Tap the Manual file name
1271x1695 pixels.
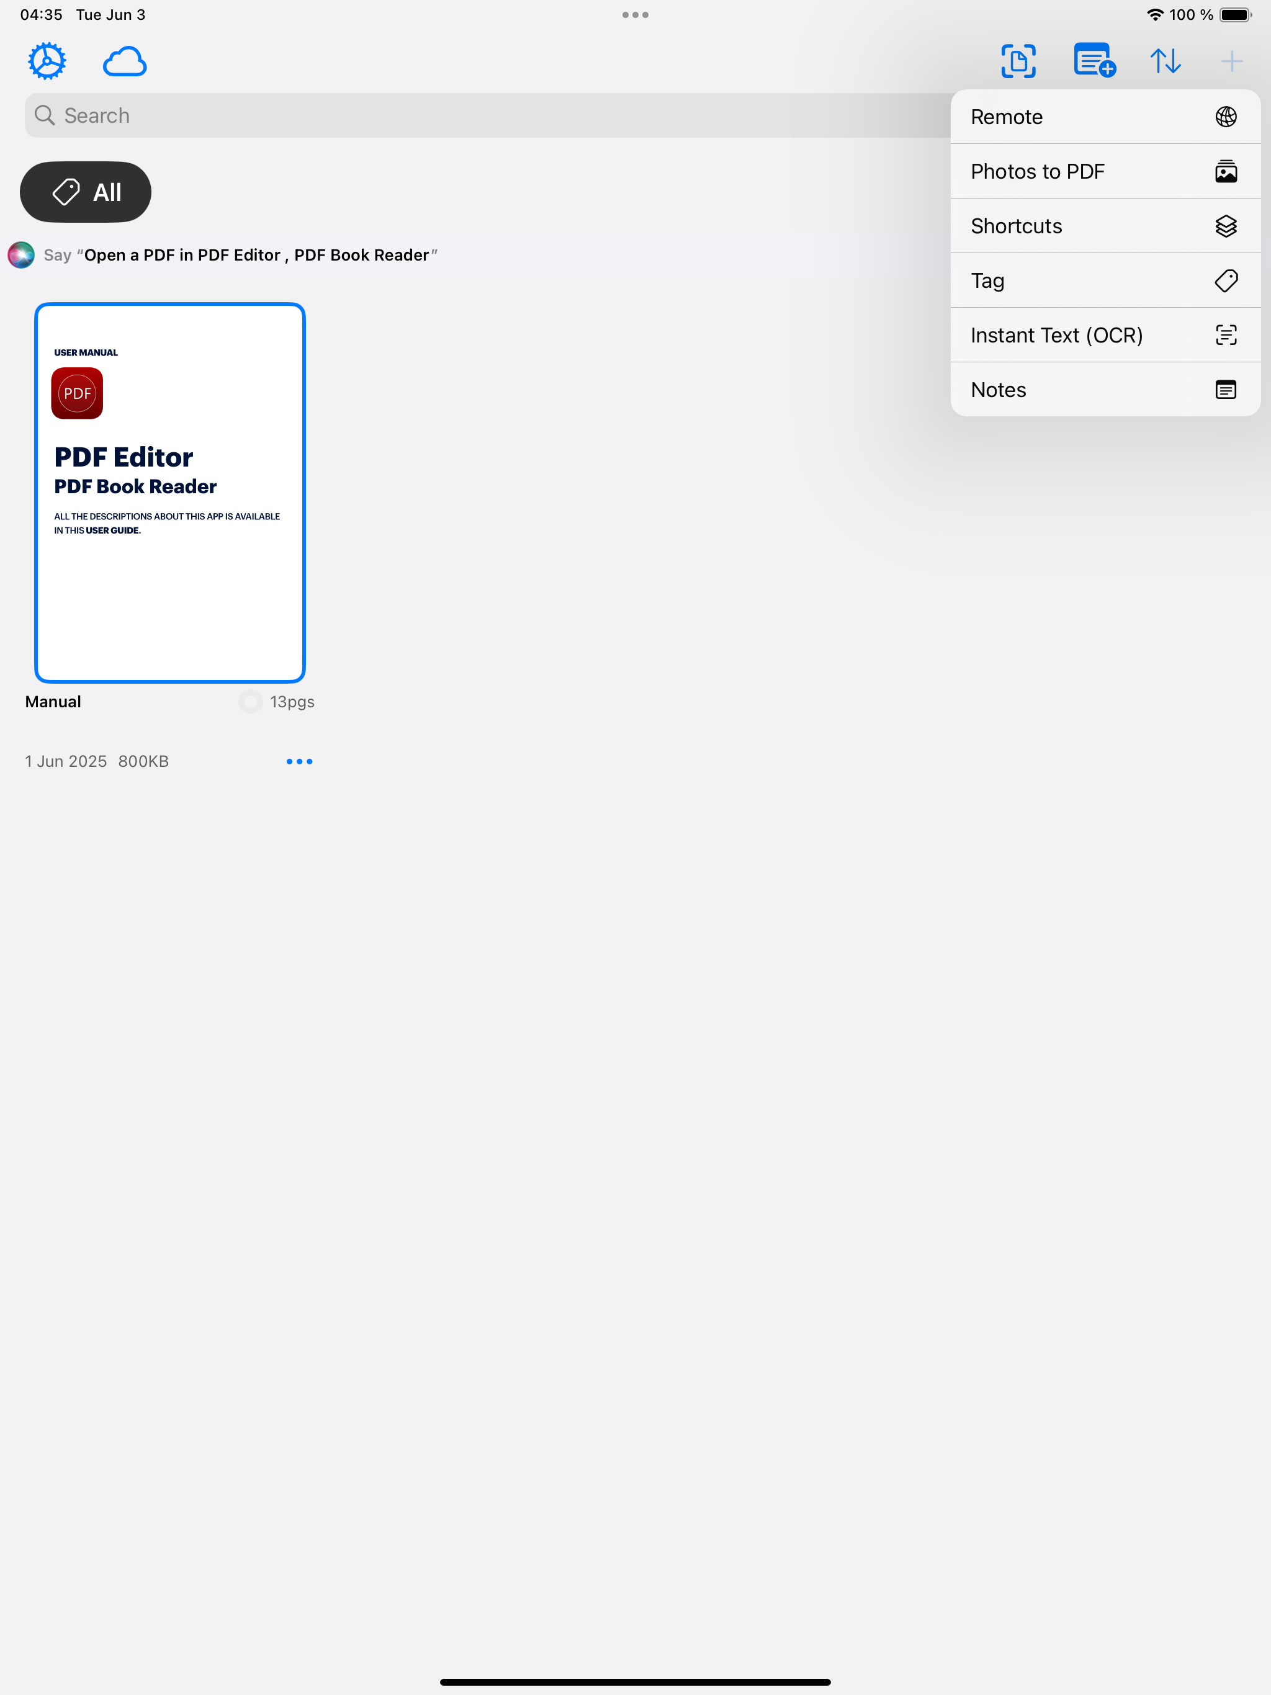pyautogui.click(x=53, y=702)
